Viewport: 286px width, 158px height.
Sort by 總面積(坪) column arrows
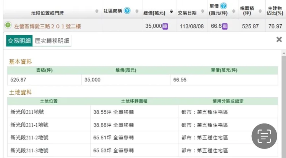coord(260,11)
